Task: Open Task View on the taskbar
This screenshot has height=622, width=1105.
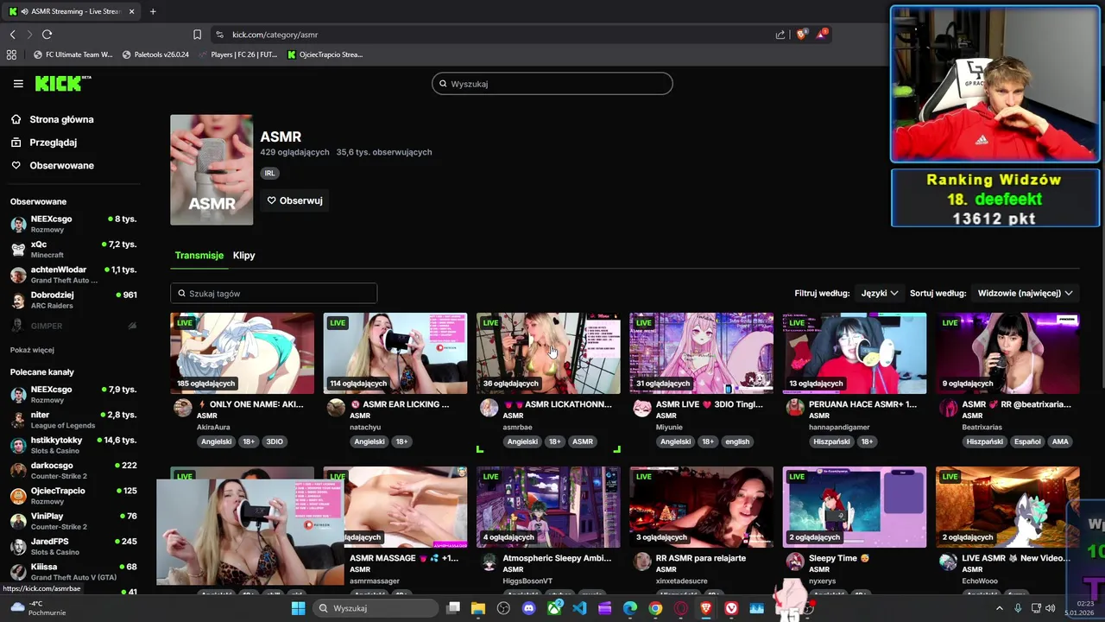Action: point(453,608)
